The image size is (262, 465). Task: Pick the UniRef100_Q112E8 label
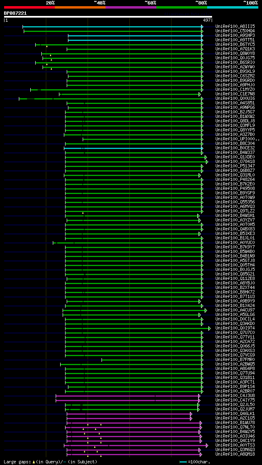235,279
